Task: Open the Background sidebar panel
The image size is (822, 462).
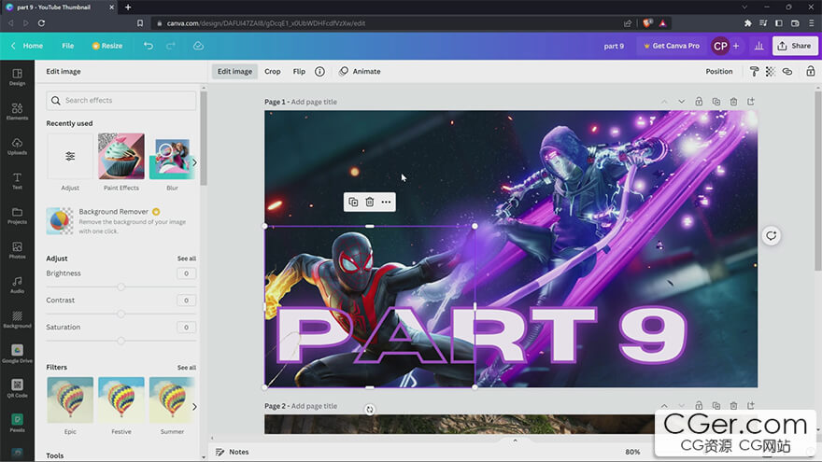Action: point(18,319)
